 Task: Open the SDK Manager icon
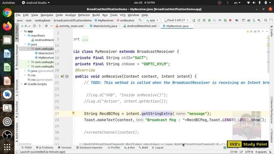(x=259, y=20)
